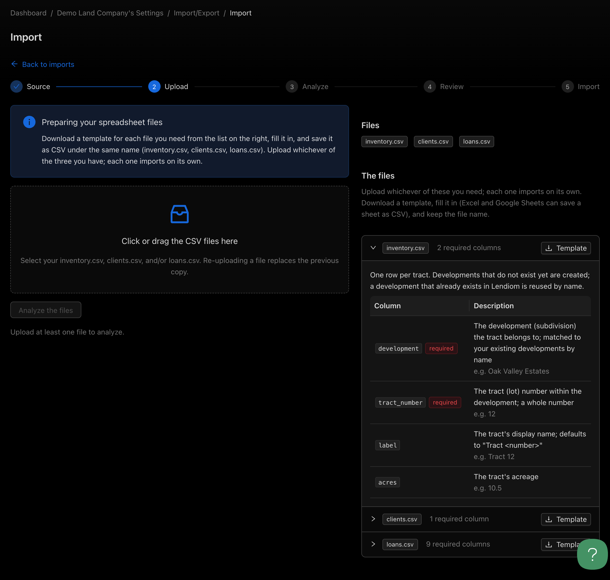
Task: Click the tract_number column code tag
Action: 400,402
